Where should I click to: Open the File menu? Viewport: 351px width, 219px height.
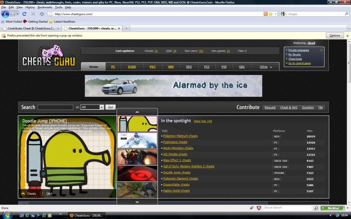pyautogui.click(x=3, y=7)
